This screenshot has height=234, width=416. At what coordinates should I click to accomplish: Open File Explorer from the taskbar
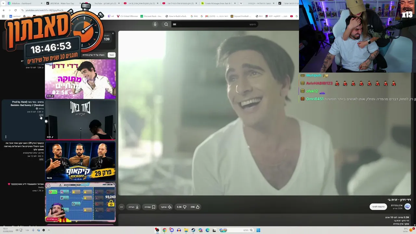pos(186,230)
